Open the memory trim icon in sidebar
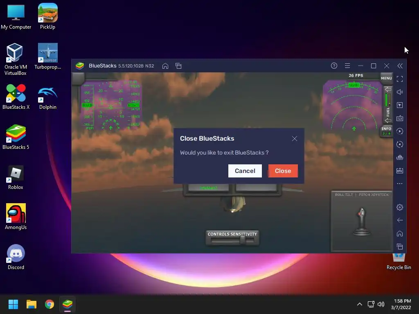This screenshot has height=314, width=419. click(400, 157)
